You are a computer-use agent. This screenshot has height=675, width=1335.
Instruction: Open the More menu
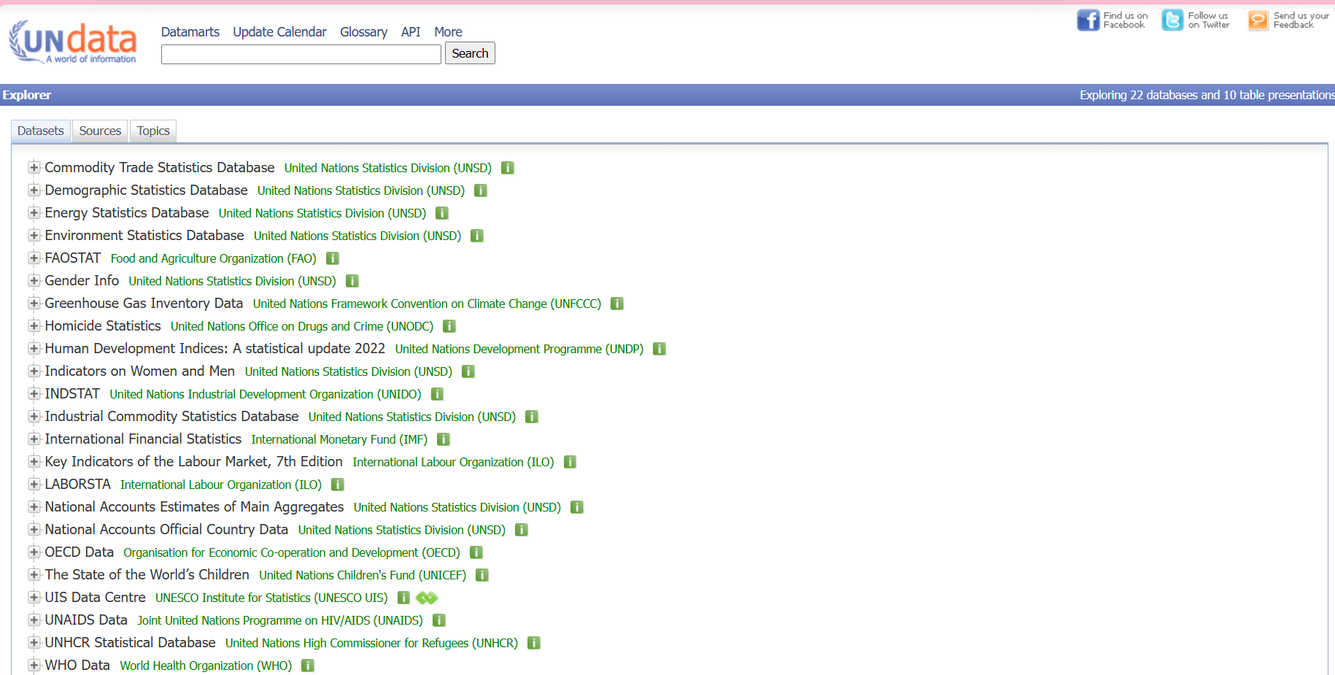click(448, 32)
